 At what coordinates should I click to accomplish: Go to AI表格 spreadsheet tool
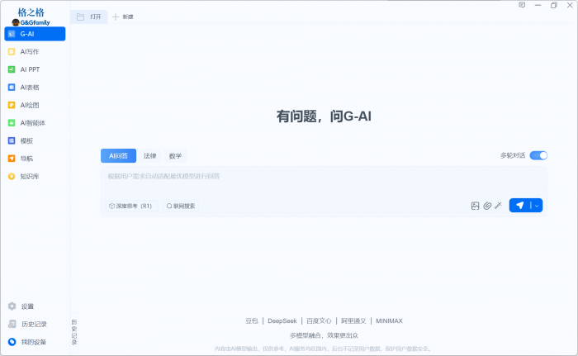pyautogui.click(x=29, y=87)
